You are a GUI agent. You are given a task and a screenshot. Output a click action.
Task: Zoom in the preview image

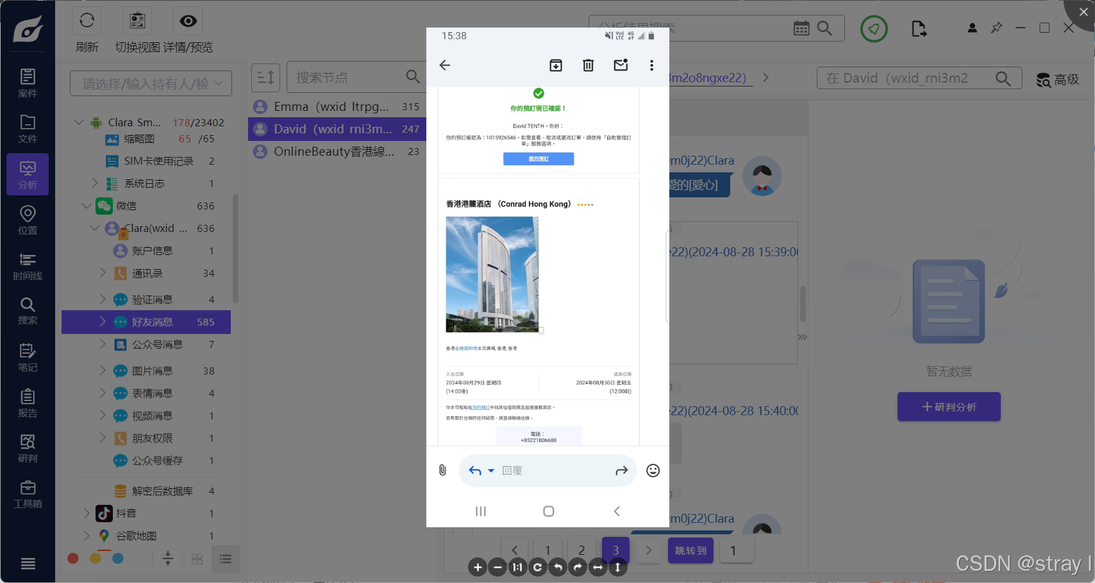pos(478,567)
